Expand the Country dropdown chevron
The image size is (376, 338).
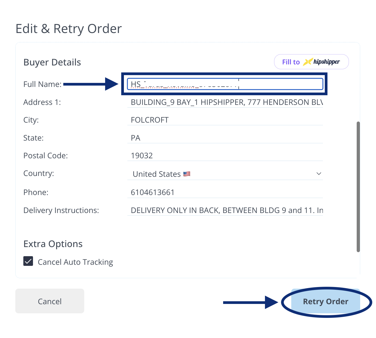319,174
